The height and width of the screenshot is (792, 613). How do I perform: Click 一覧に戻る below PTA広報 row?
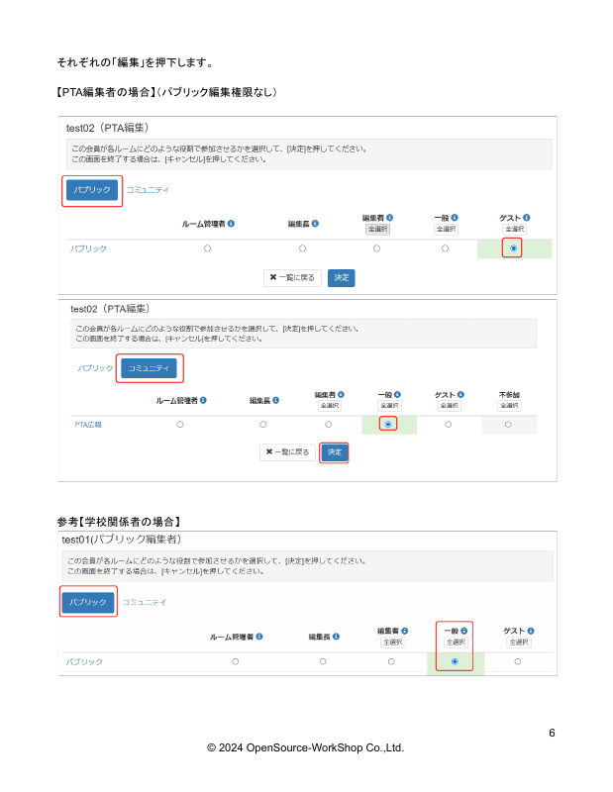click(287, 452)
